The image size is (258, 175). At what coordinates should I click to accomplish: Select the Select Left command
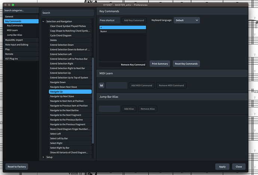70,134
